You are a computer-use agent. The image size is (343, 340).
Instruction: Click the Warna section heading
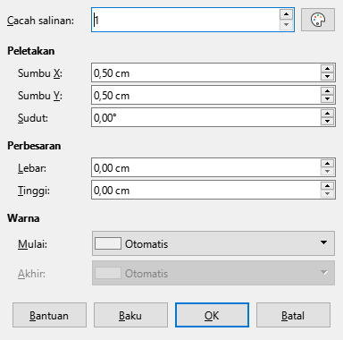pos(23,218)
